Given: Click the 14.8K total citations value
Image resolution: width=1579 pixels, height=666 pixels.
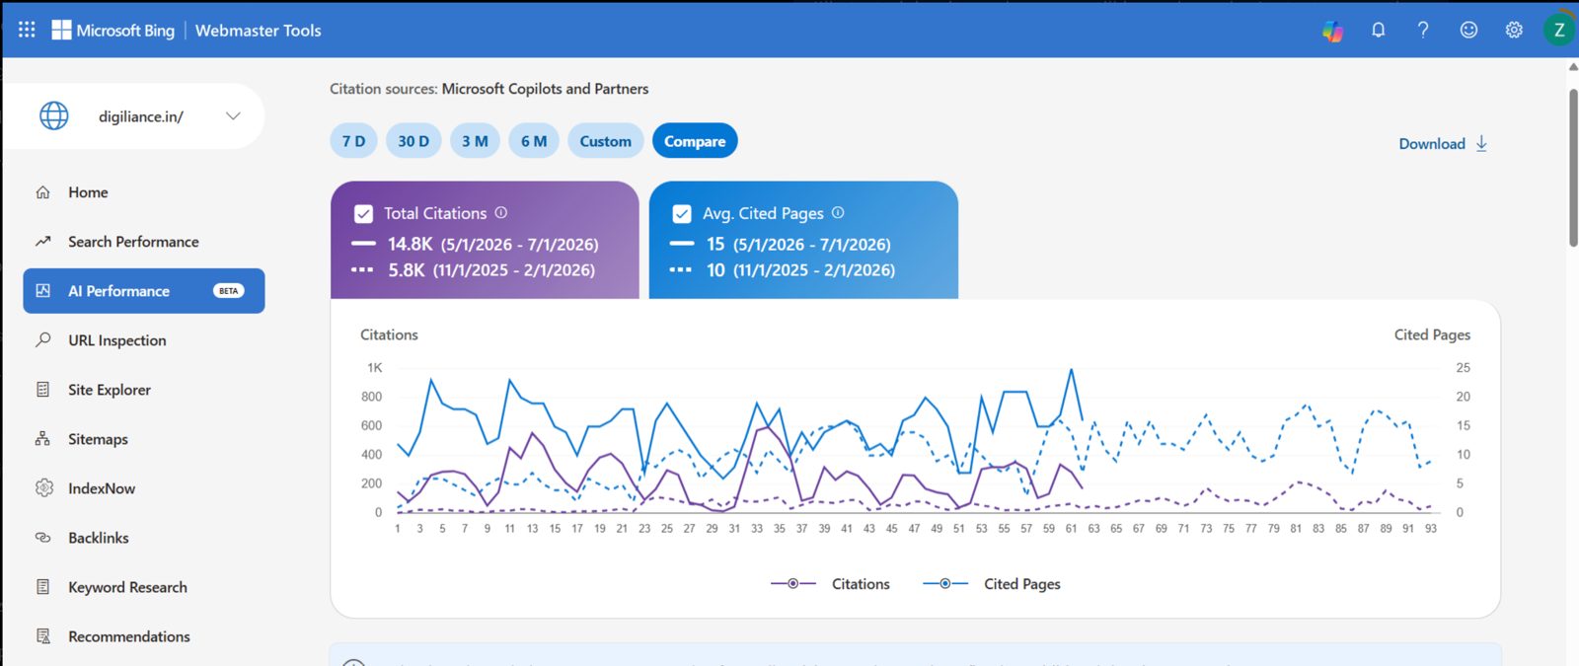Looking at the screenshot, I should click(410, 244).
